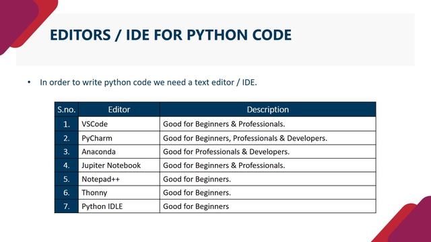Click the serial number cell '4.'
This screenshot has height=242, width=431.
click(x=67, y=165)
